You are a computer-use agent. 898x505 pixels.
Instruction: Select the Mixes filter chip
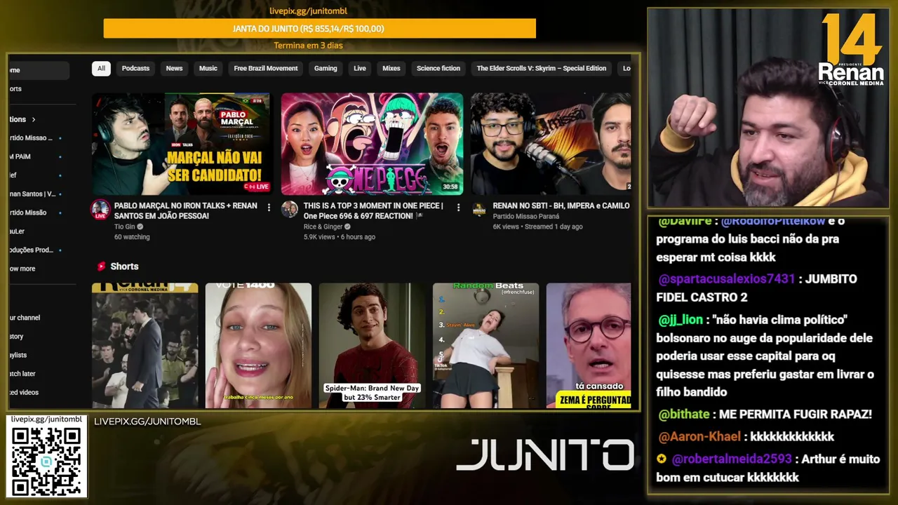pos(391,68)
